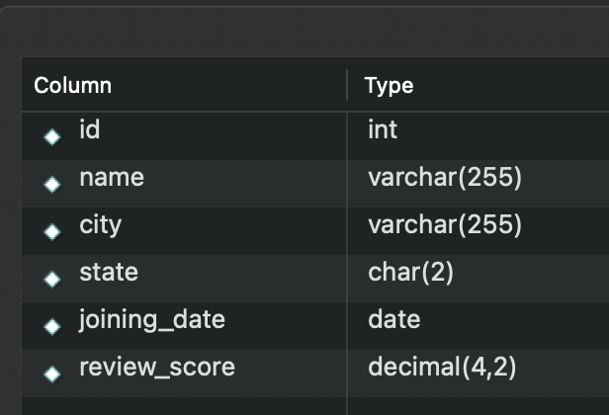
Task: Select the id column name
Action: tap(90, 129)
